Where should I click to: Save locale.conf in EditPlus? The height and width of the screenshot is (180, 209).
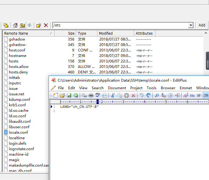[x=69, y=95]
